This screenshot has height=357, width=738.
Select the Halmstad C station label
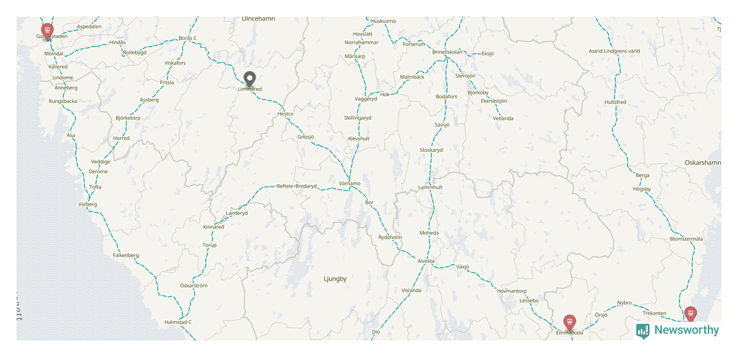click(x=178, y=322)
